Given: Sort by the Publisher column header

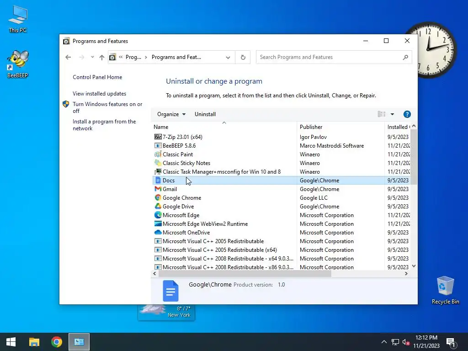Looking at the screenshot, I should [x=340, y=127].
